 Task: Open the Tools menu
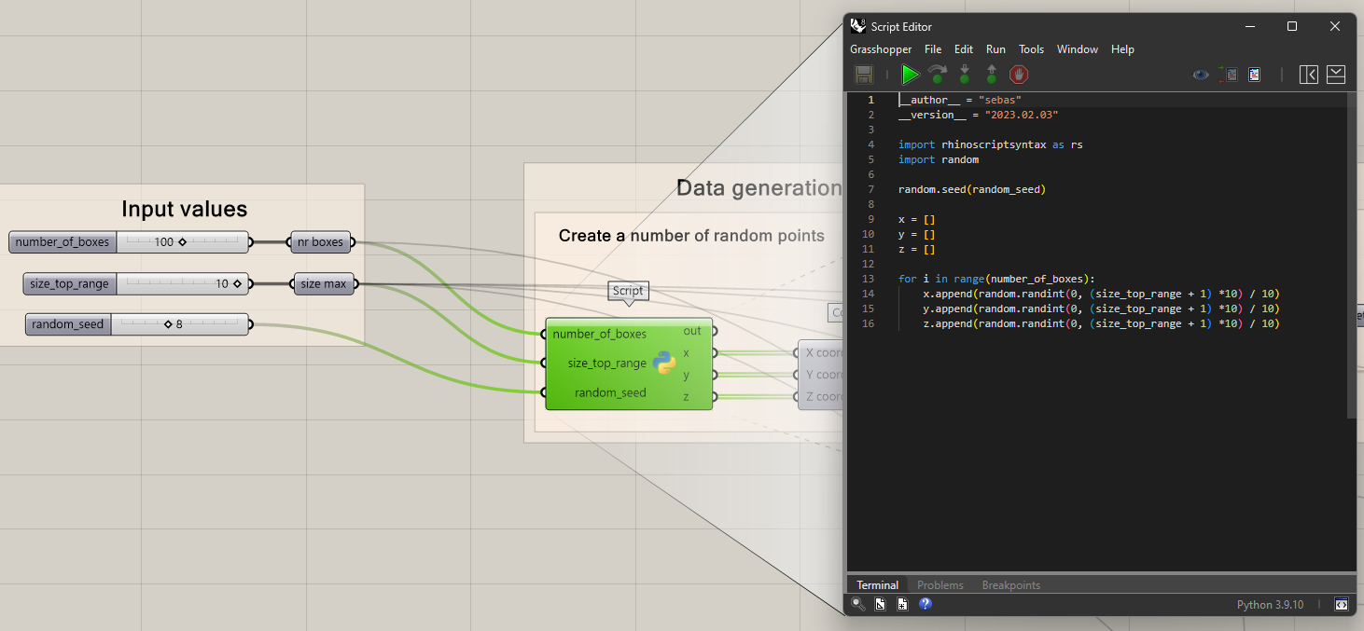pos(1031,48)
